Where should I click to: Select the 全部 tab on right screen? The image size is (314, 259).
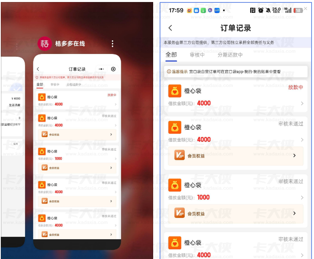[x=171, y=55]
